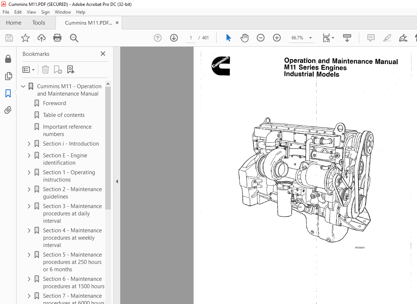
Task: Expand Section 2 - Maintenance guidelines
Action: [x=29, y=189]
